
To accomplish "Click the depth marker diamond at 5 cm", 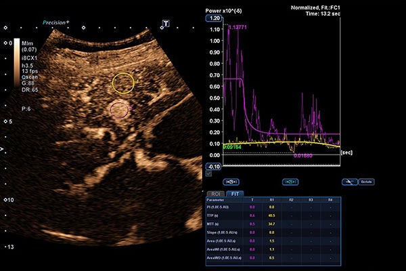I will coord(5,121).
